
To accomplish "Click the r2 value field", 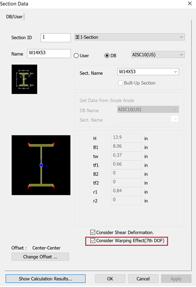I will pos(126,200).
